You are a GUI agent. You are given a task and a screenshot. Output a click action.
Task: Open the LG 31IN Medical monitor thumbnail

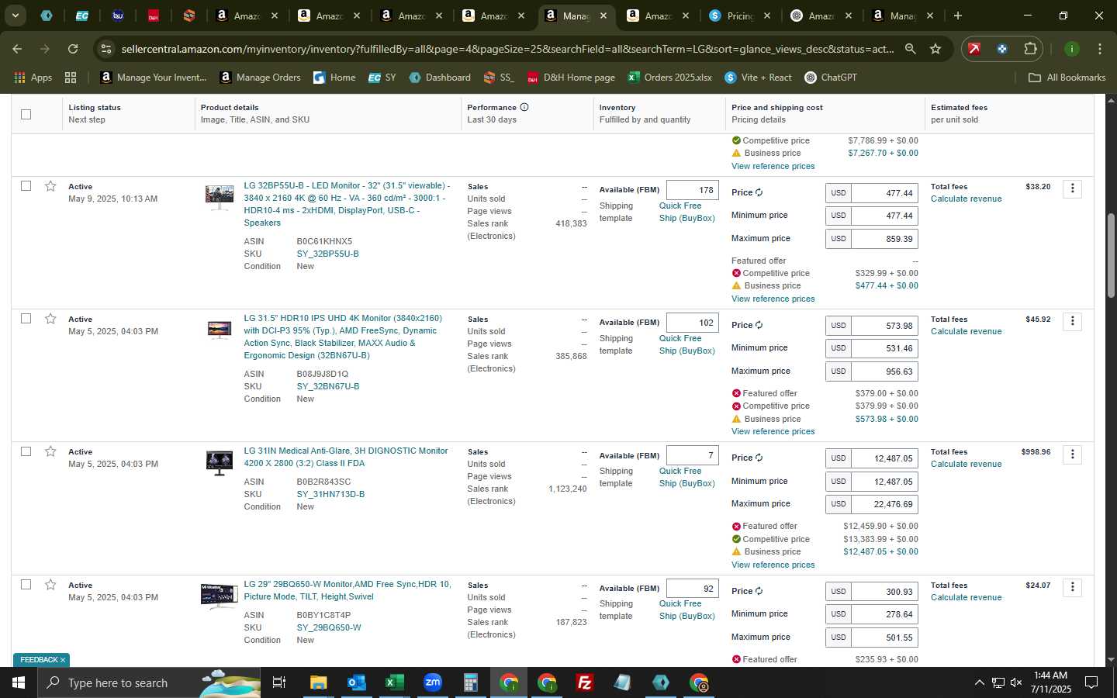[x=220, y=463]
